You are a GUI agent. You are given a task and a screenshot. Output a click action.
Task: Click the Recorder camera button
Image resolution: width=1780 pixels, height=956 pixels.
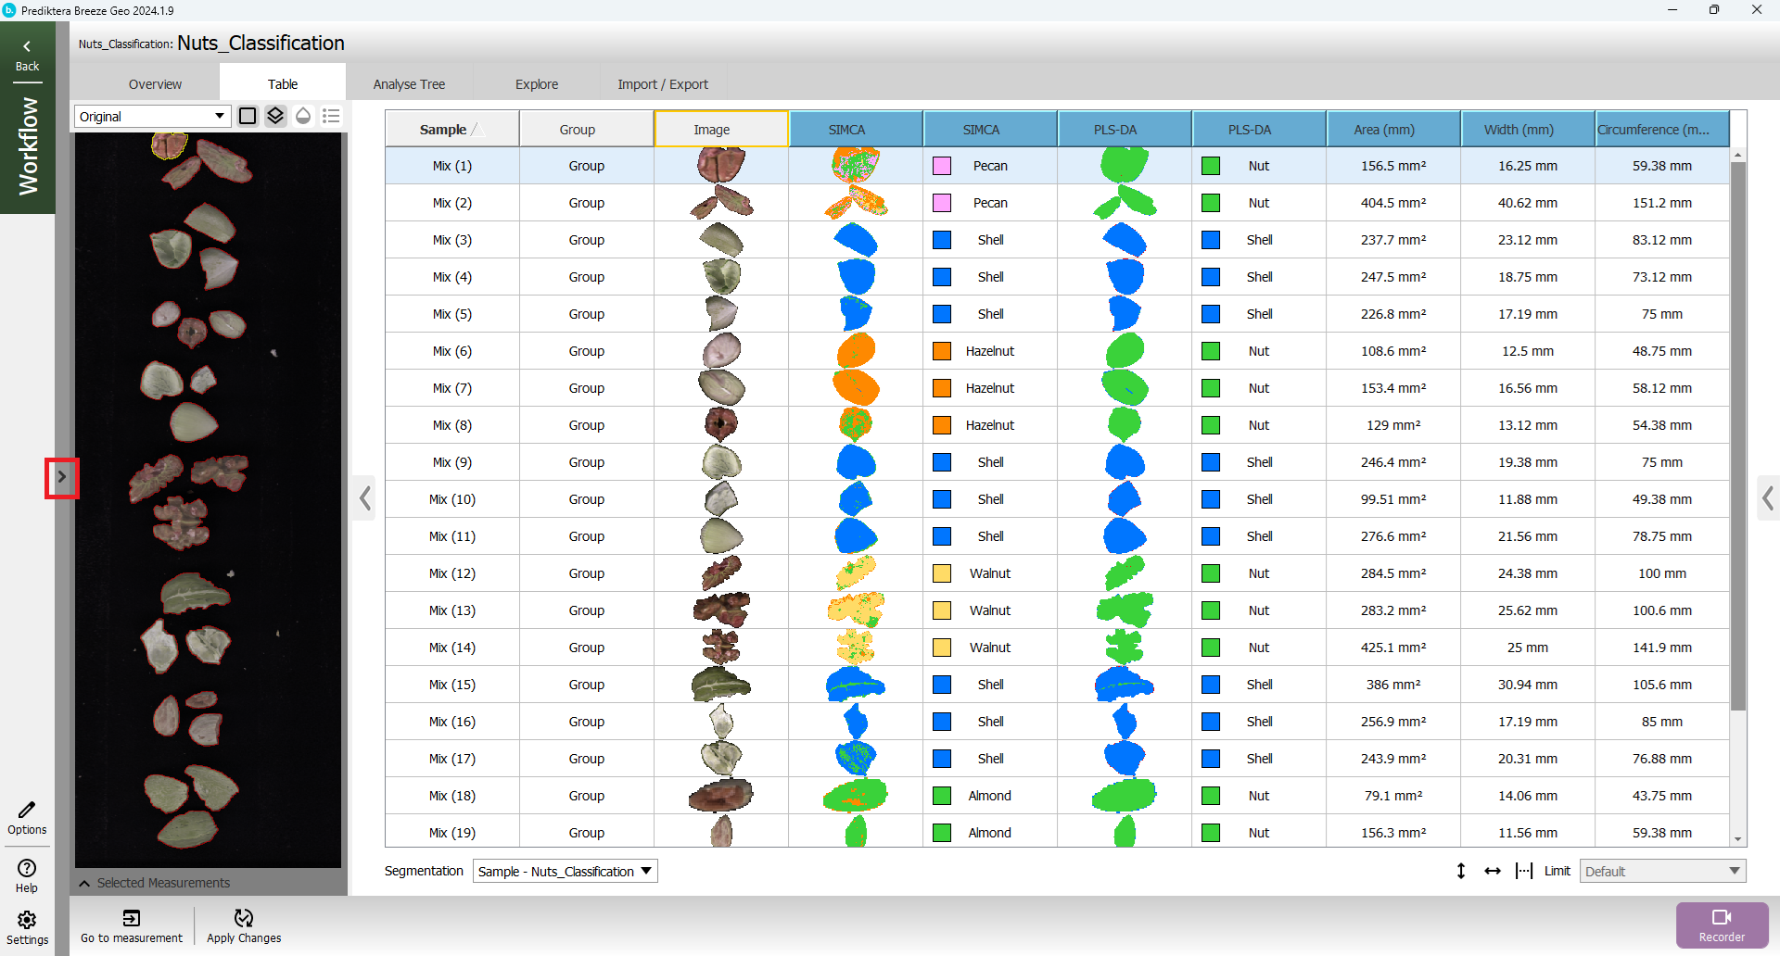pyautogui.click(x=1722, y=925)
